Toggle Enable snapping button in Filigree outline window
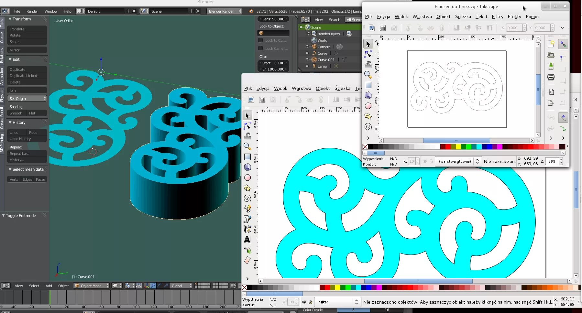Viewport: 582px width, 313px height. [563, 44]
